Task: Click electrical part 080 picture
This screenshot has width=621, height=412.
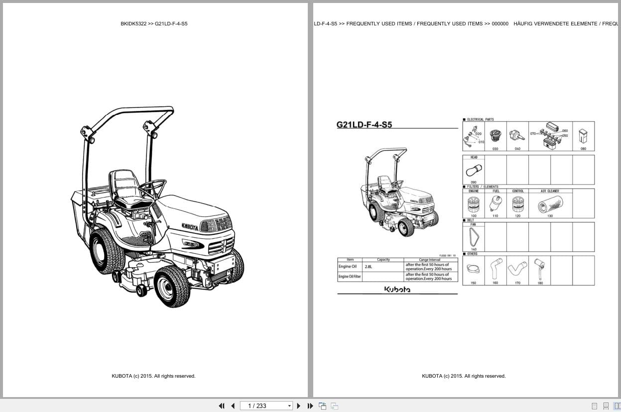Action: tap(583, 136)
